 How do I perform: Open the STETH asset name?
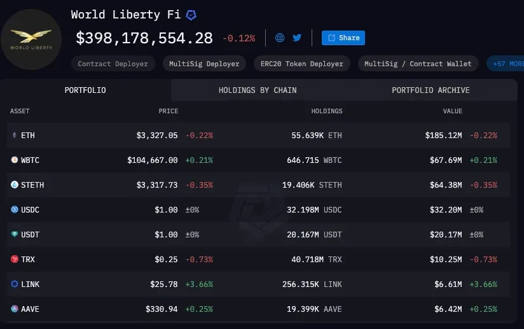pyautogui.click(x=32, y=185)
